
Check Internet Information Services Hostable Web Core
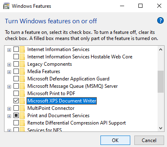click(x=16, y=57)
